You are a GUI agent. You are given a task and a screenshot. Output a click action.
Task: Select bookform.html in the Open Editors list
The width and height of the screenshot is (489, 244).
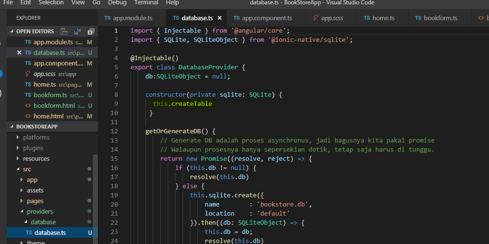54,105
